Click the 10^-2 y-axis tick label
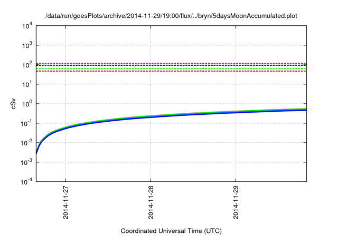 pyautogui.click(x=26, y=143)
